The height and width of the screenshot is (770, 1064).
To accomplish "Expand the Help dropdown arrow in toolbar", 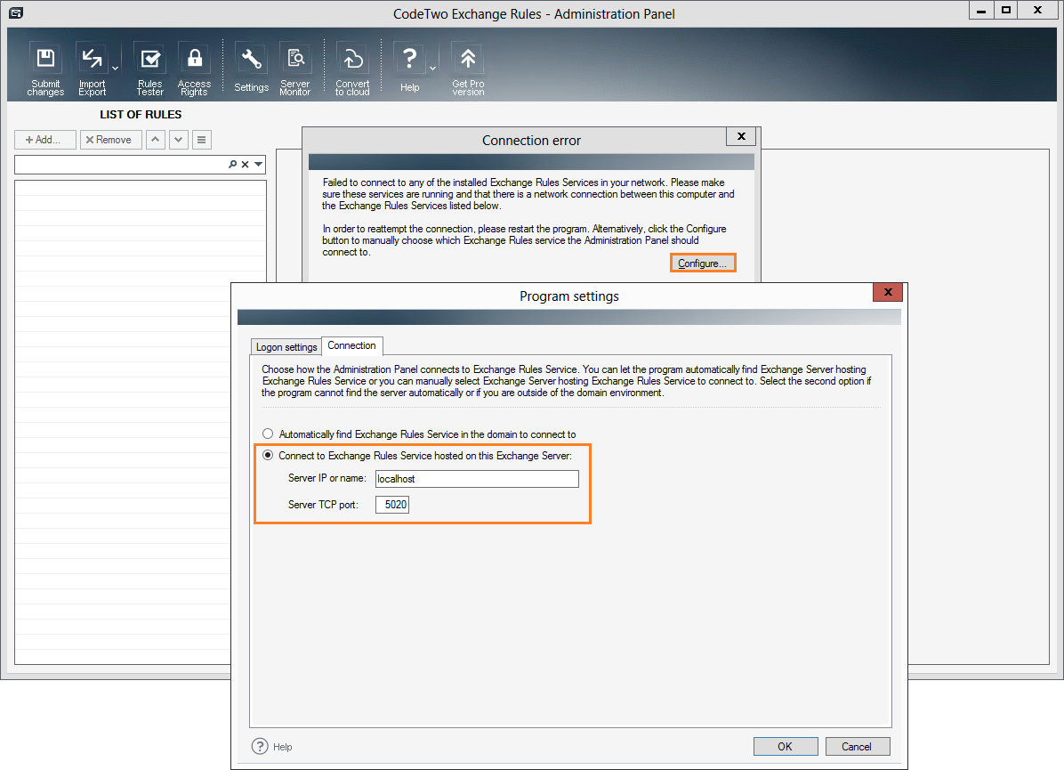I will (x=433, y=69).
